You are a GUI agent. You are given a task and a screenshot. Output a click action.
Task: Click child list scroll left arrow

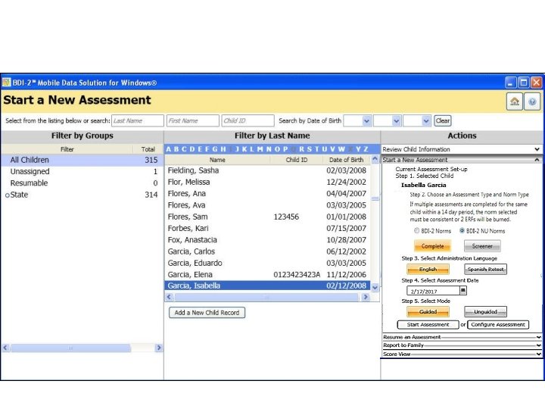[x=169, y=297]
